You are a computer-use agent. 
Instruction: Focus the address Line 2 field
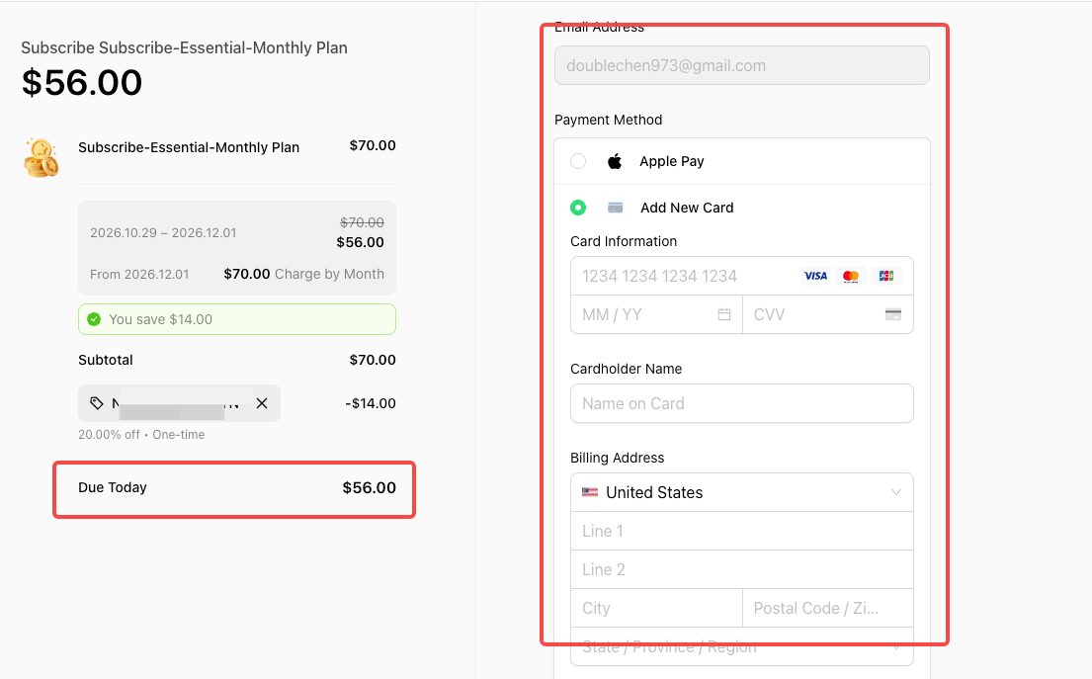point(742,569)
